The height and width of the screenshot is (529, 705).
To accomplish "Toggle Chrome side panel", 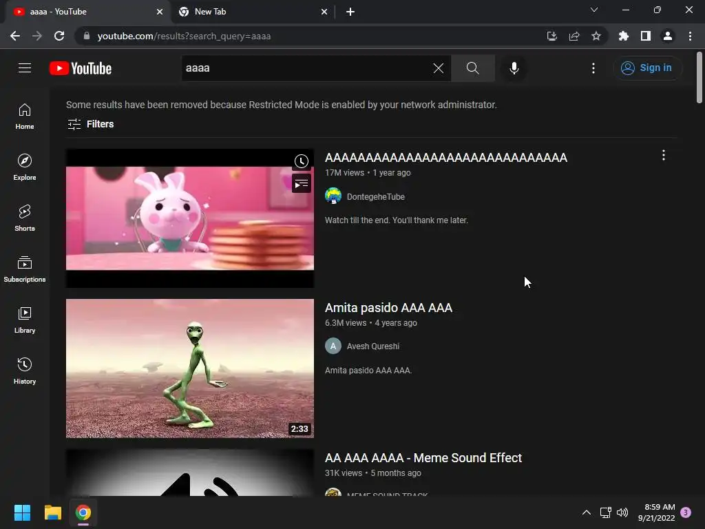I will click(x=646, y=36).
